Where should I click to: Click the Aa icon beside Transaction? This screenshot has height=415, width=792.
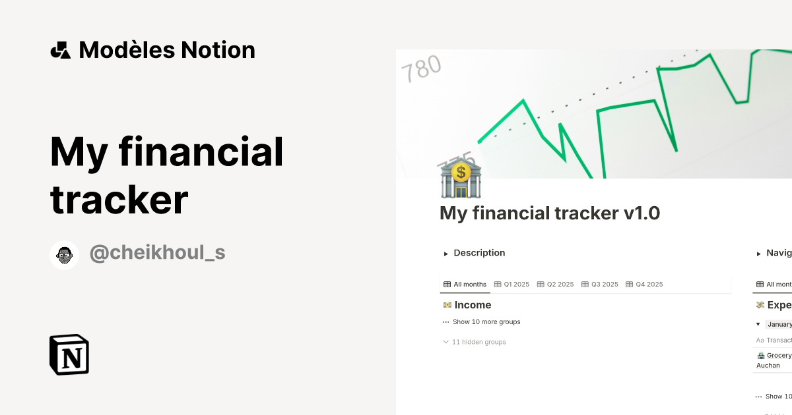click(760, 340)
